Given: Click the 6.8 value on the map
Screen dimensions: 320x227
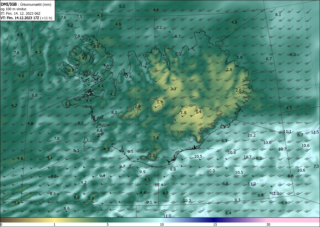Looking at the screenshot, I should (x=35, y=95).
